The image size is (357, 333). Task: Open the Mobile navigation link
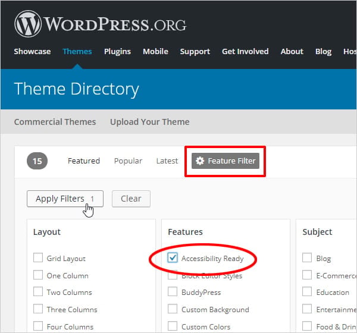click(155, 52)
